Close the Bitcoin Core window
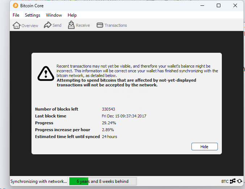Image resolution: width=245 pixels, height=189 pixels. tap(235, 6)
